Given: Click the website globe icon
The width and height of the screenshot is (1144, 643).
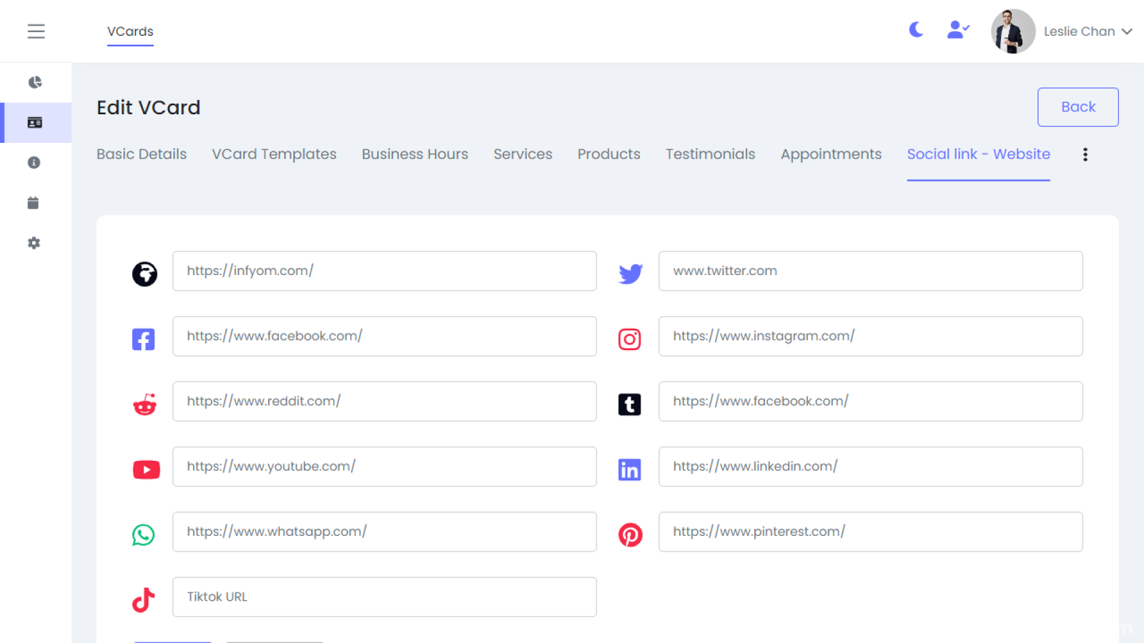Looking at the screenshot, I should (144, 274).
